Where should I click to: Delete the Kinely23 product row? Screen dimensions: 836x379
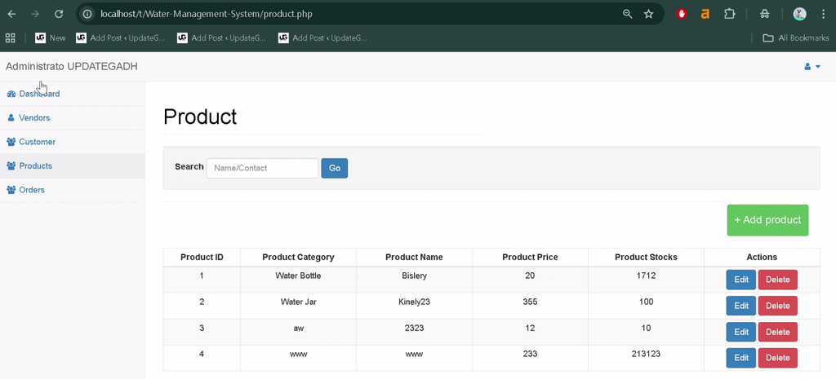(778, 306)
